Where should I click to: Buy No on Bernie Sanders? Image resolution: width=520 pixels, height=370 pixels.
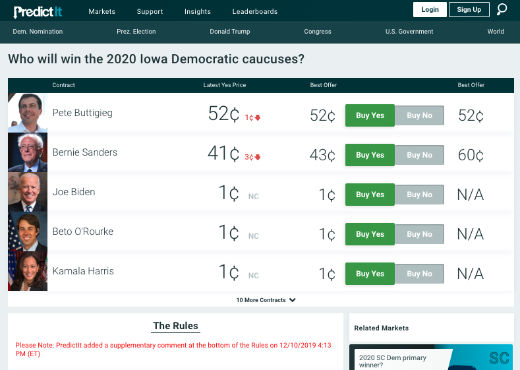point(419,155)
